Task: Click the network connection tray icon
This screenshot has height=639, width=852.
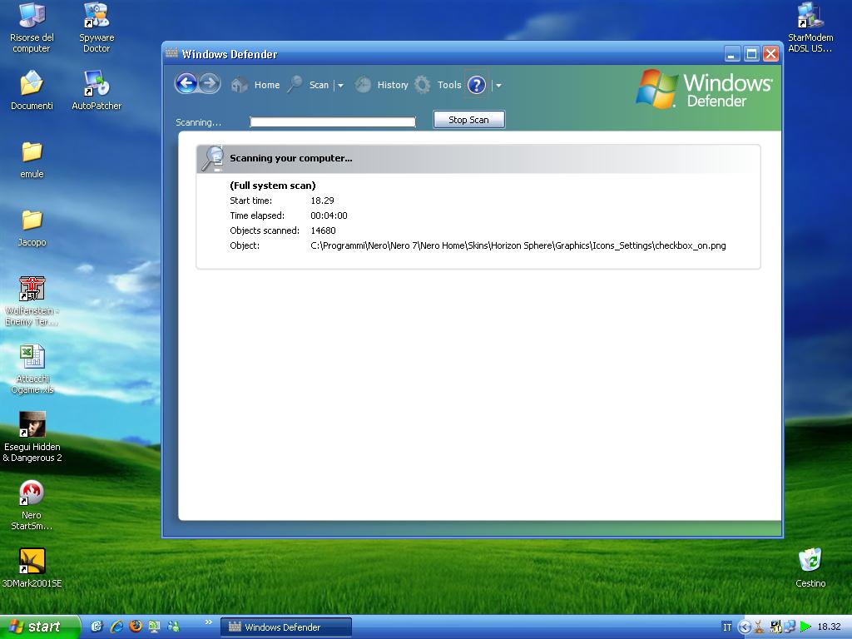Action: (790, 627)
